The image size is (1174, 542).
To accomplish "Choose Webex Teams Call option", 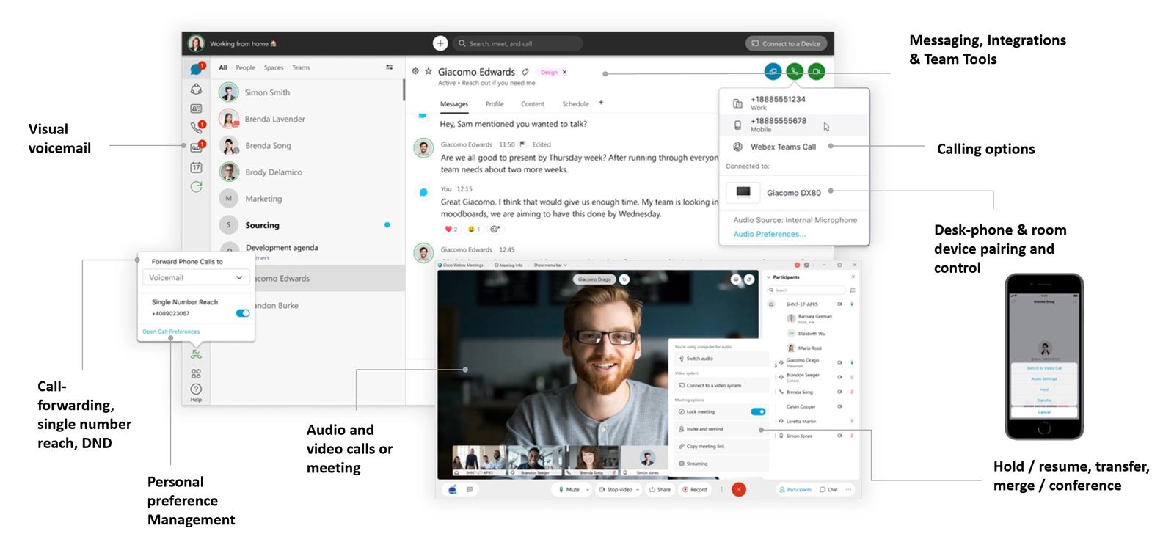I will (794, 147).
